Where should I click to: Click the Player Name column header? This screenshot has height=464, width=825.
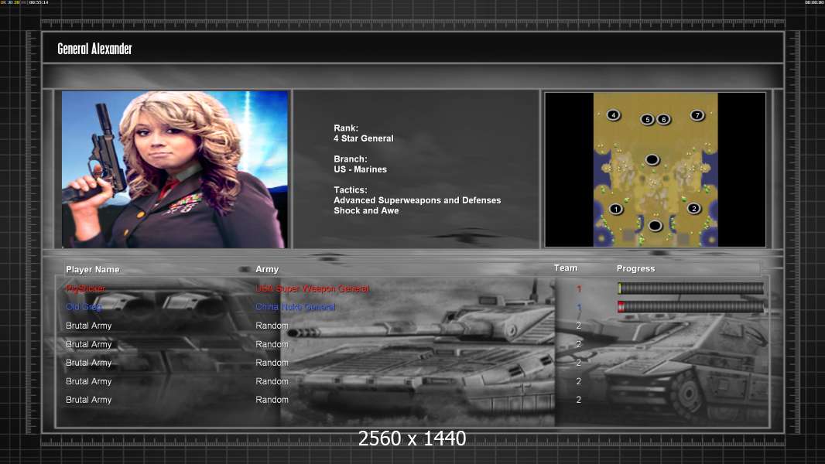[93, 270]
